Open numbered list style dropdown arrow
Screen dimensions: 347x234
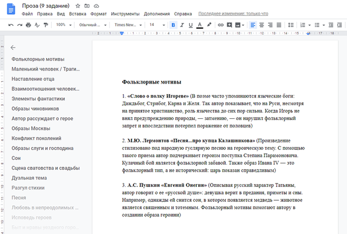[309, 25]
